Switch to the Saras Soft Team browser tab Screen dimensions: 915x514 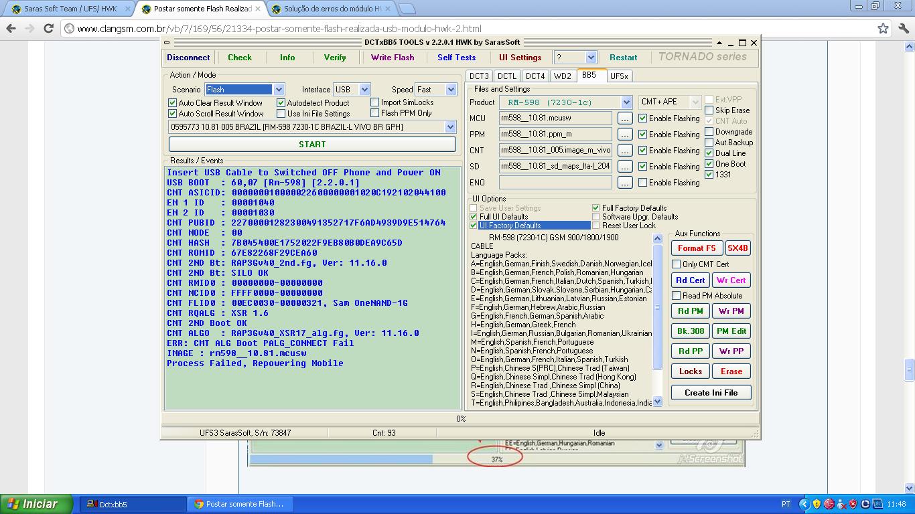click(x=68, y=9)
